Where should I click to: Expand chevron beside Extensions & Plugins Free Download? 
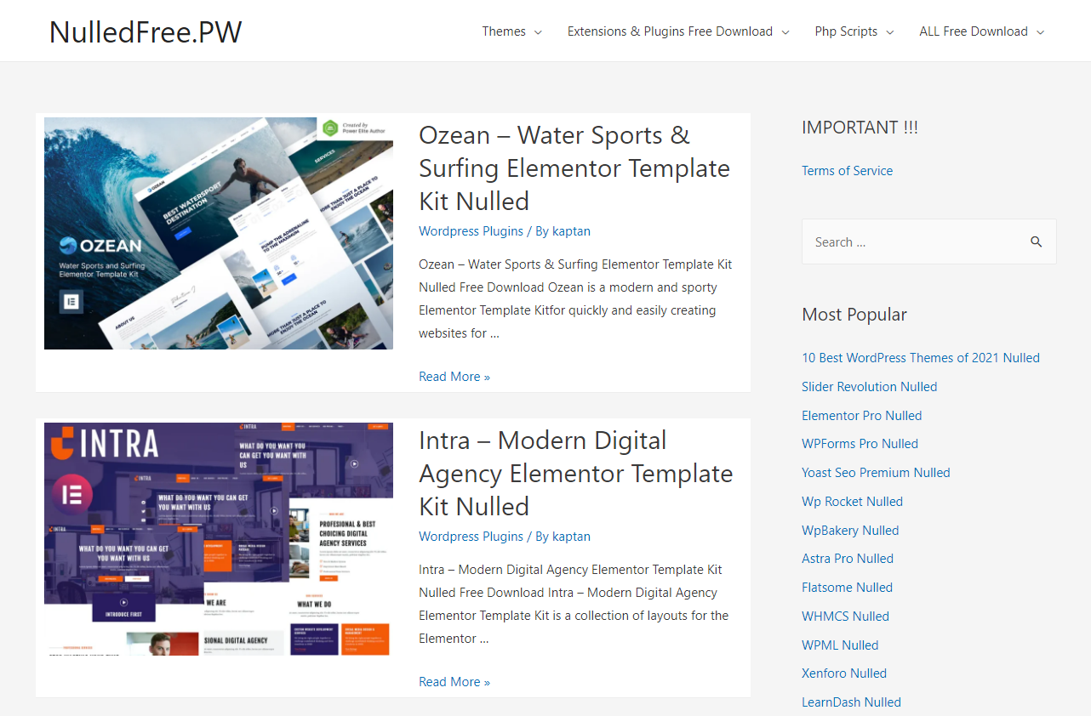tap(785, 32)
